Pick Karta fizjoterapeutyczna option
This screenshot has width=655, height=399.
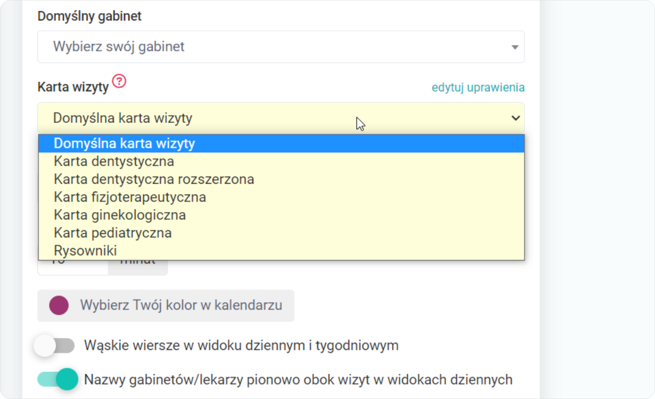281,197
